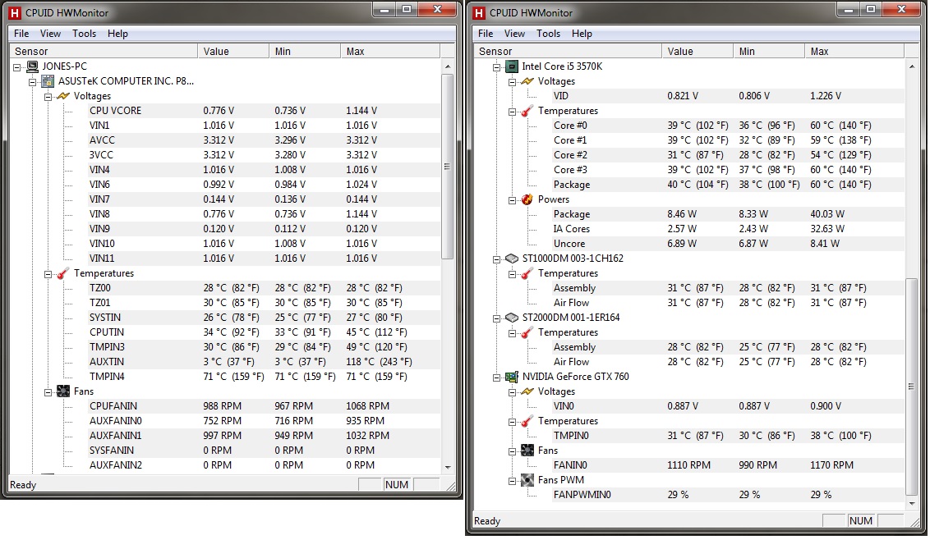Open File menu in right HWMonitor window
This screenshot has width=930, height=540.
486,34
